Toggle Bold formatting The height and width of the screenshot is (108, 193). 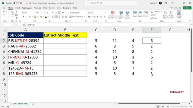tap(24, 17)
